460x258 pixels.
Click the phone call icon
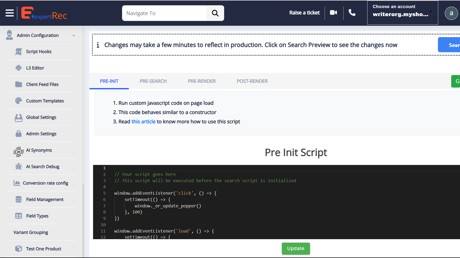[x=352, y=13]
